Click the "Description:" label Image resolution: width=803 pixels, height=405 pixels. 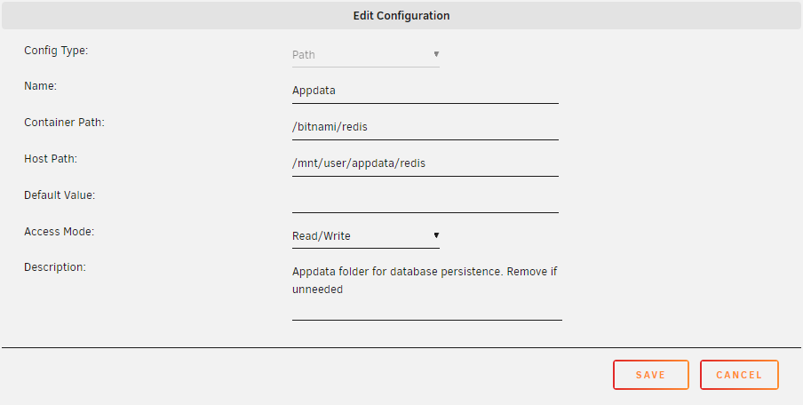(55, 267)
